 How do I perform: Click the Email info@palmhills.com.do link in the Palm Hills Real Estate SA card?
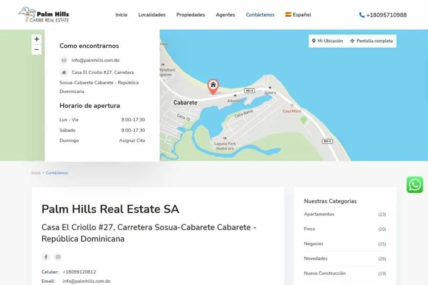click(x=86, y=281)
